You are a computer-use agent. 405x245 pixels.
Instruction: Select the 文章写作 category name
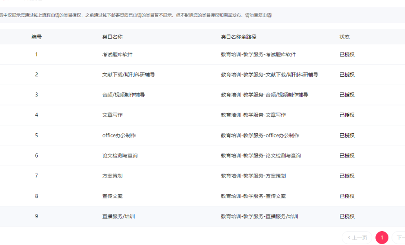[112, 115]
